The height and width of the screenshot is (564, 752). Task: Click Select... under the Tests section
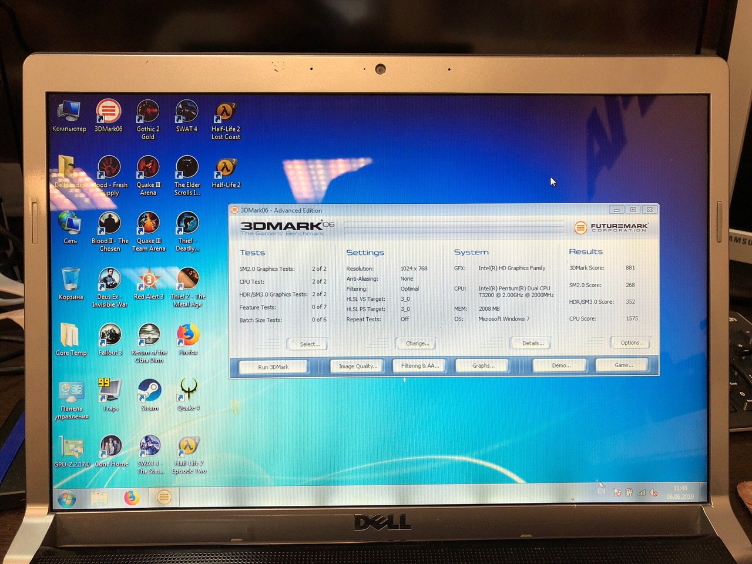click(308, 344)
